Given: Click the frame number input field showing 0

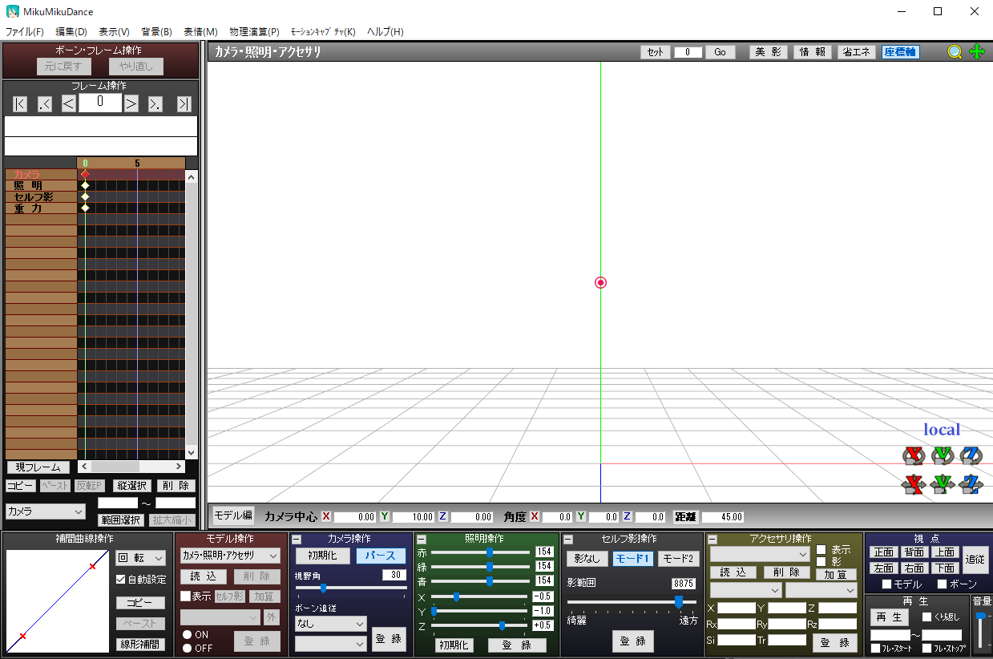Looking at the screenshot, I should 99,103.
